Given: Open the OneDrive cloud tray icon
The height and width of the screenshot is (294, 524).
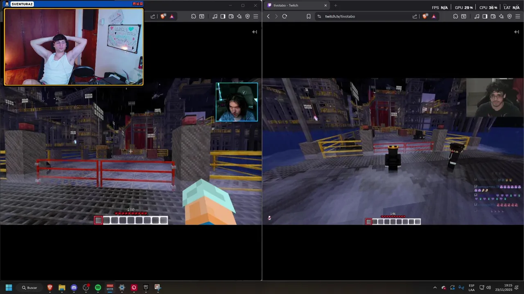Looking at the screenshot, I should [x=444, y=287].
